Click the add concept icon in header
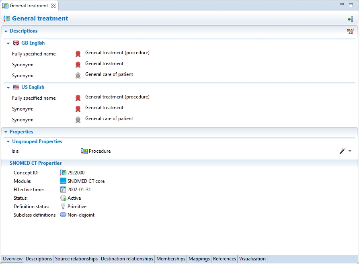This screenshot has width=359, height=264. [x=350, y=19]
